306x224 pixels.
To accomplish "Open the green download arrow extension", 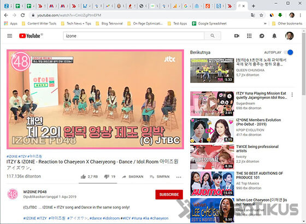I will point(280,15).
